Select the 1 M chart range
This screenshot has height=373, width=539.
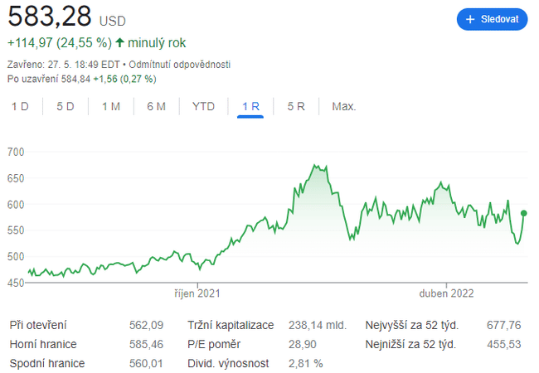111,106
